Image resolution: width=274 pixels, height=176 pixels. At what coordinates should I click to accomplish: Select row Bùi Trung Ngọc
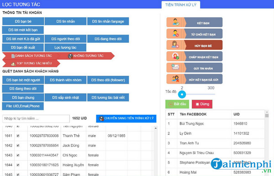[215, 124]
